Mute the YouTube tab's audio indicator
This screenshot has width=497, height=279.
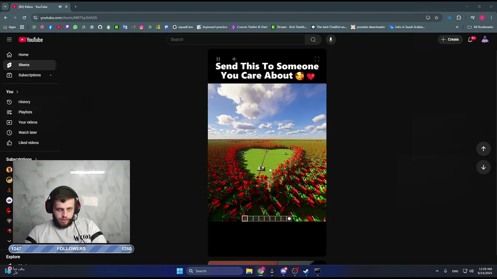point(60,7)
